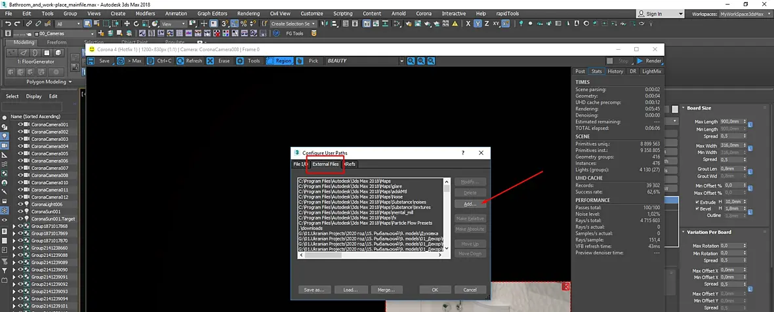Click Save as... in Configure User Paths
Image resolution: width=774 pixels, height=312 pixels.
[x=314, y=290]
